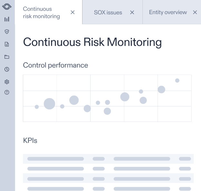Image resolution: width=201 pixels, height=191 pixels.
Task: Open the bar chart analytics icon
Action: click(x=7, y=19)
